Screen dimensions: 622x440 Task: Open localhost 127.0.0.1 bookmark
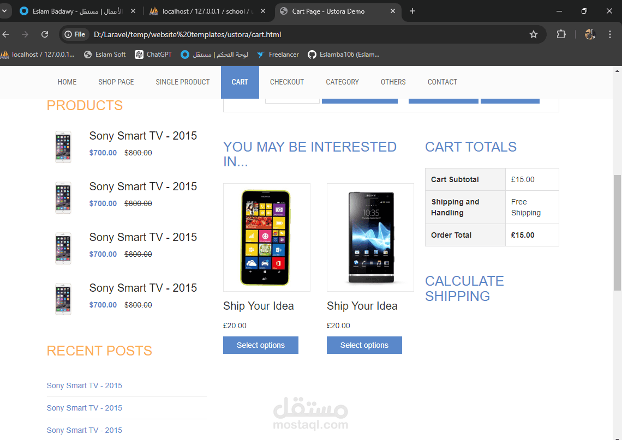[x=38, y=55]
